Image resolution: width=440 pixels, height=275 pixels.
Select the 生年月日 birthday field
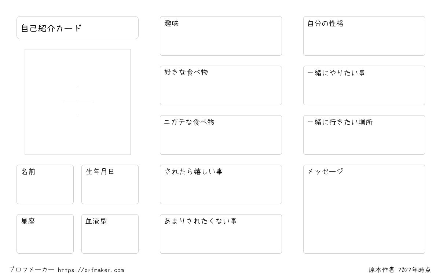[x=110, y=184]
